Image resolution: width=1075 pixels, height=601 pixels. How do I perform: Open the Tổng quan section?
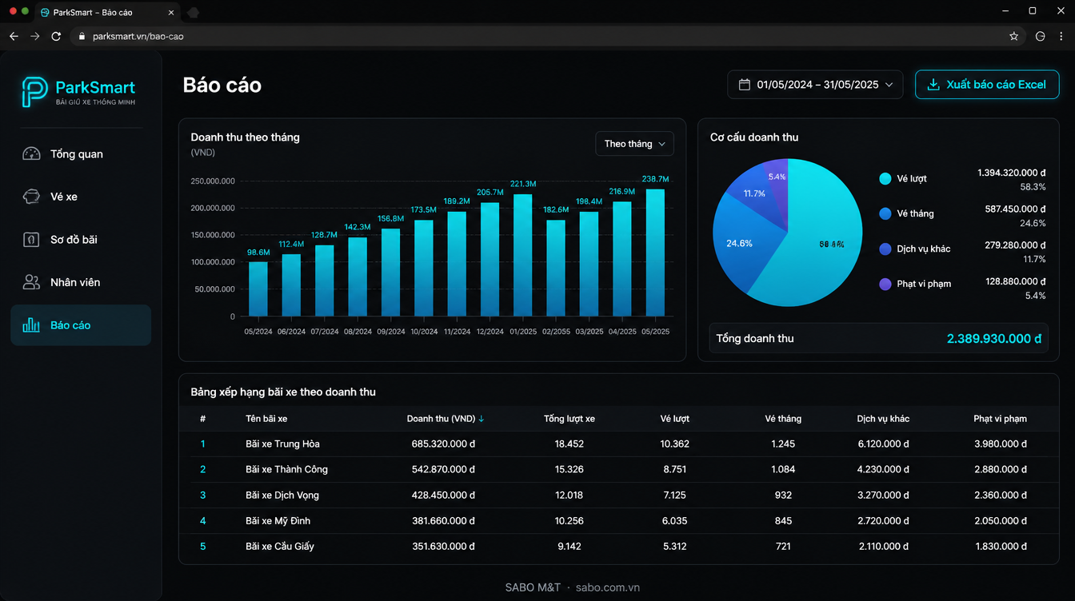coord(81,154)
